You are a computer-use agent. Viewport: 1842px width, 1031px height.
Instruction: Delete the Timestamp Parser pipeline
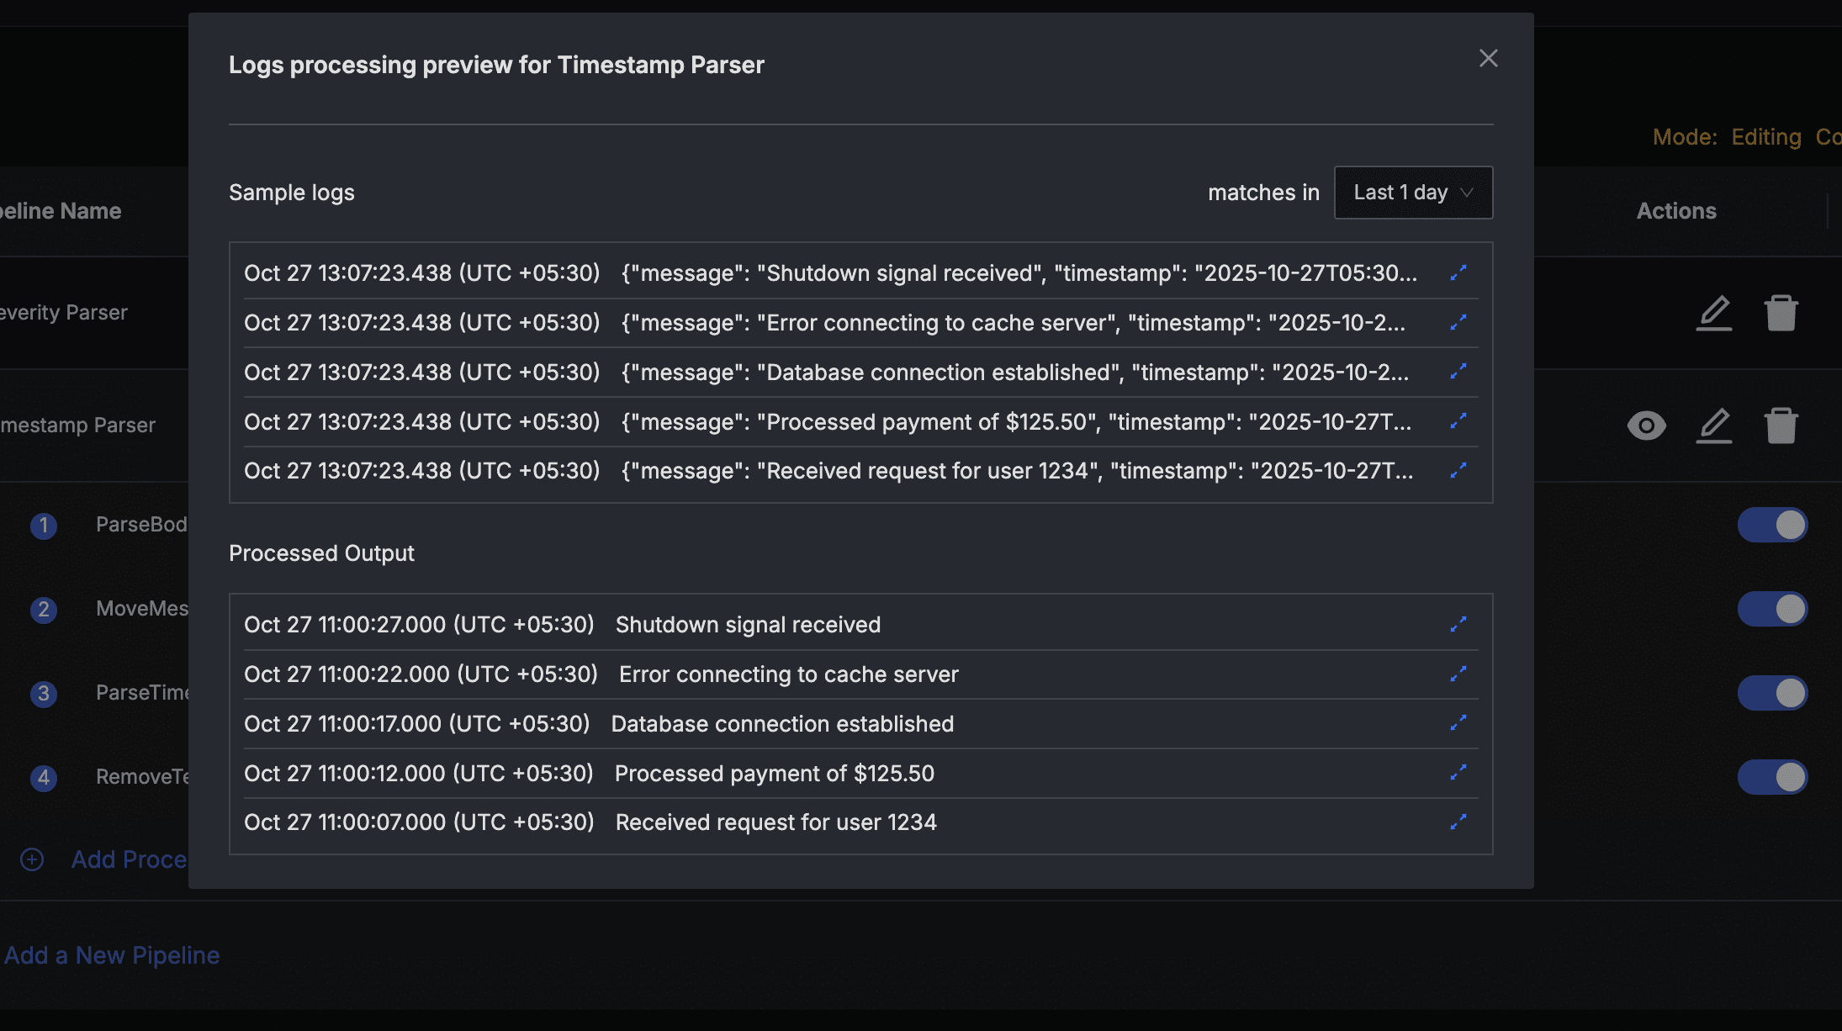1781,426
